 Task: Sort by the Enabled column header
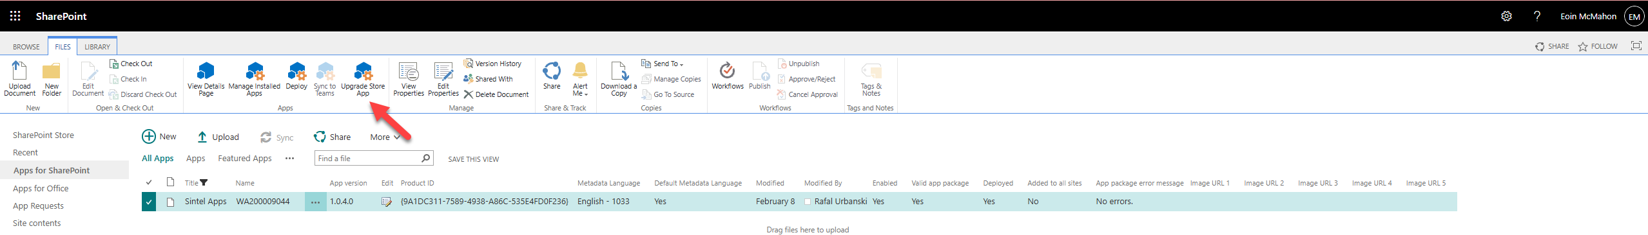tap(885, 183)
